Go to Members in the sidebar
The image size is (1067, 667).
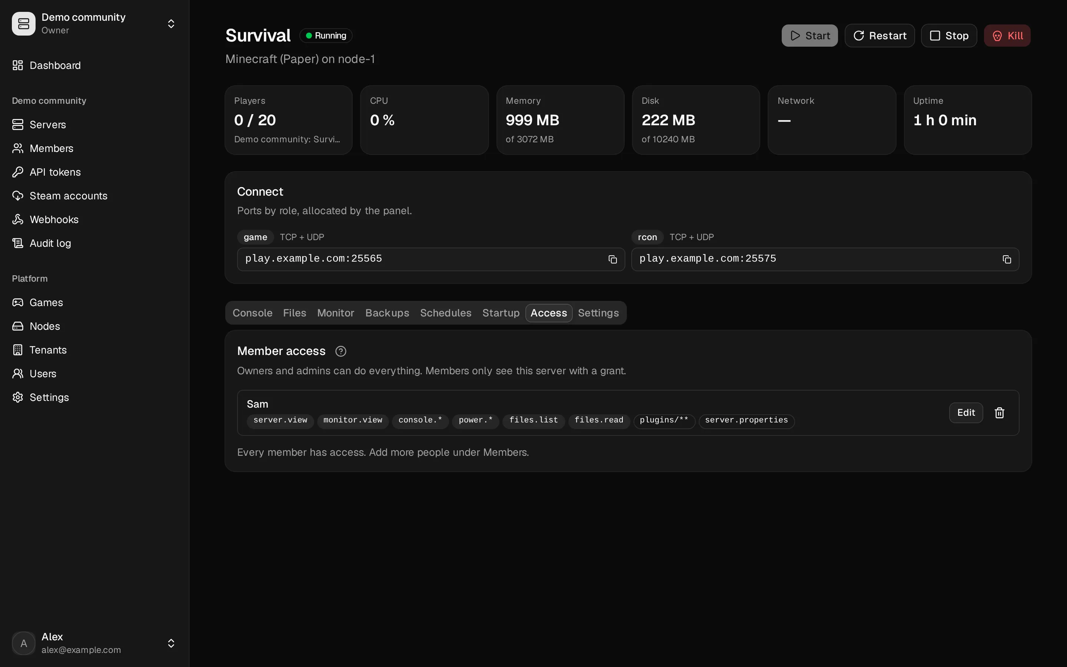pyautogui.click(x=43, y=148)
